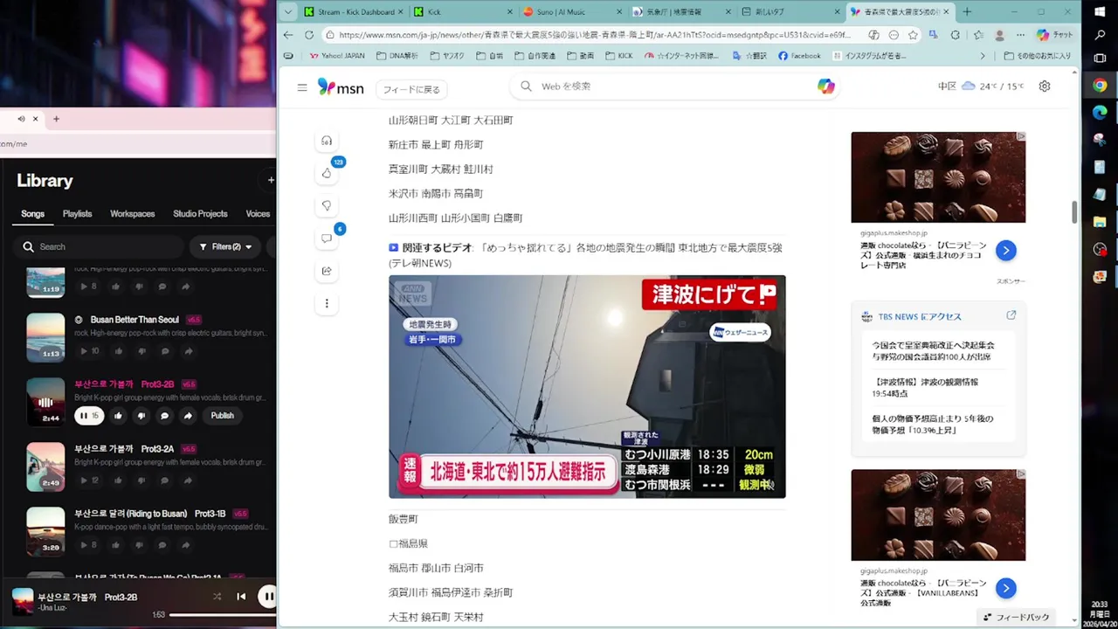Viewport: 1118px width, 629px height.
Task: Click フィードに戻る button
Action: (x=411, y=89)
